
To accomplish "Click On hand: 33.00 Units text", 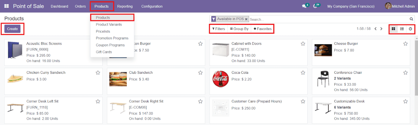I will 248,61.
